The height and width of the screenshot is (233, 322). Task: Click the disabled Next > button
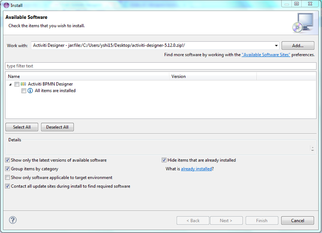click(226, 221)
